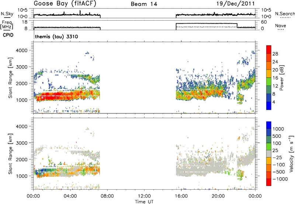
Task: Click the '-1000' tick on the velocity colorbar
Action: [x=280, y=179]
